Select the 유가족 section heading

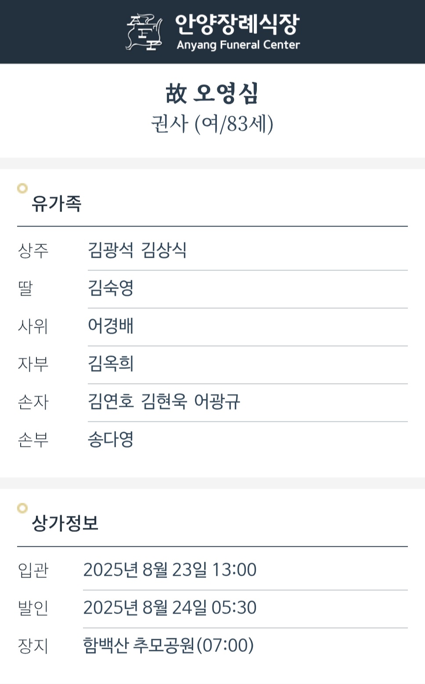pos(57,204)
